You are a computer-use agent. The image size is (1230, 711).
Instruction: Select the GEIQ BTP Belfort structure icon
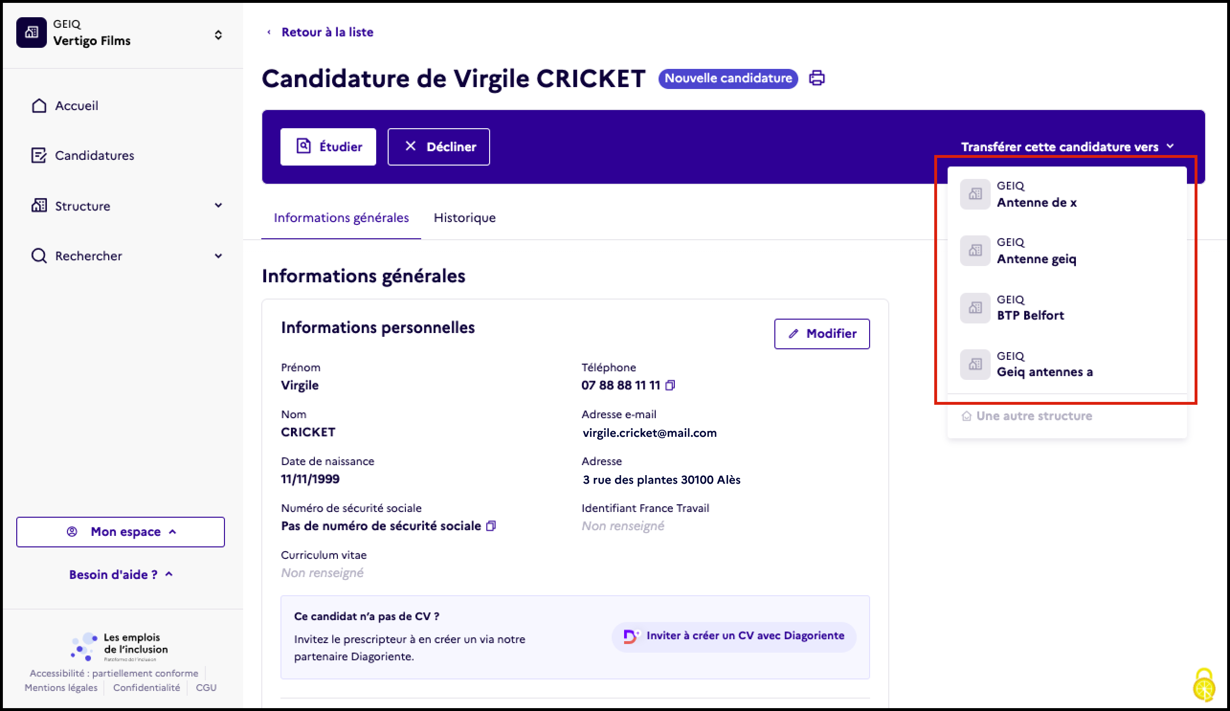click(975, 308)
